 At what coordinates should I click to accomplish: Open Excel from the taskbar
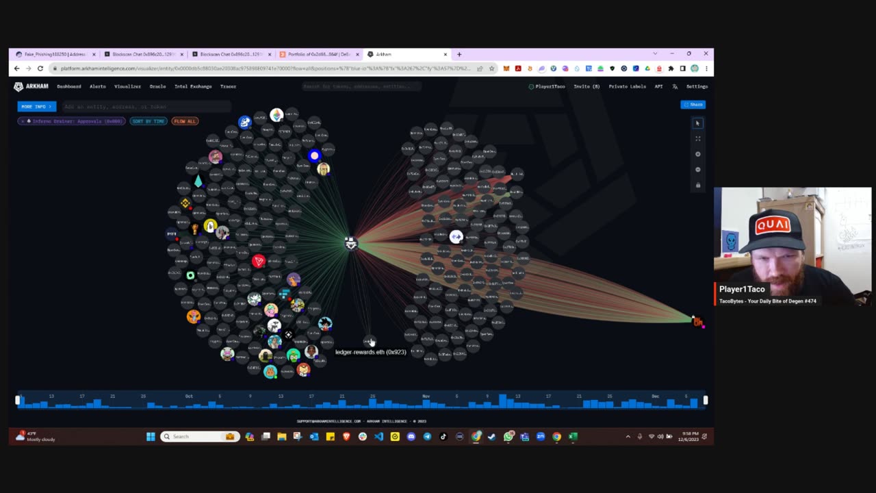573,436
